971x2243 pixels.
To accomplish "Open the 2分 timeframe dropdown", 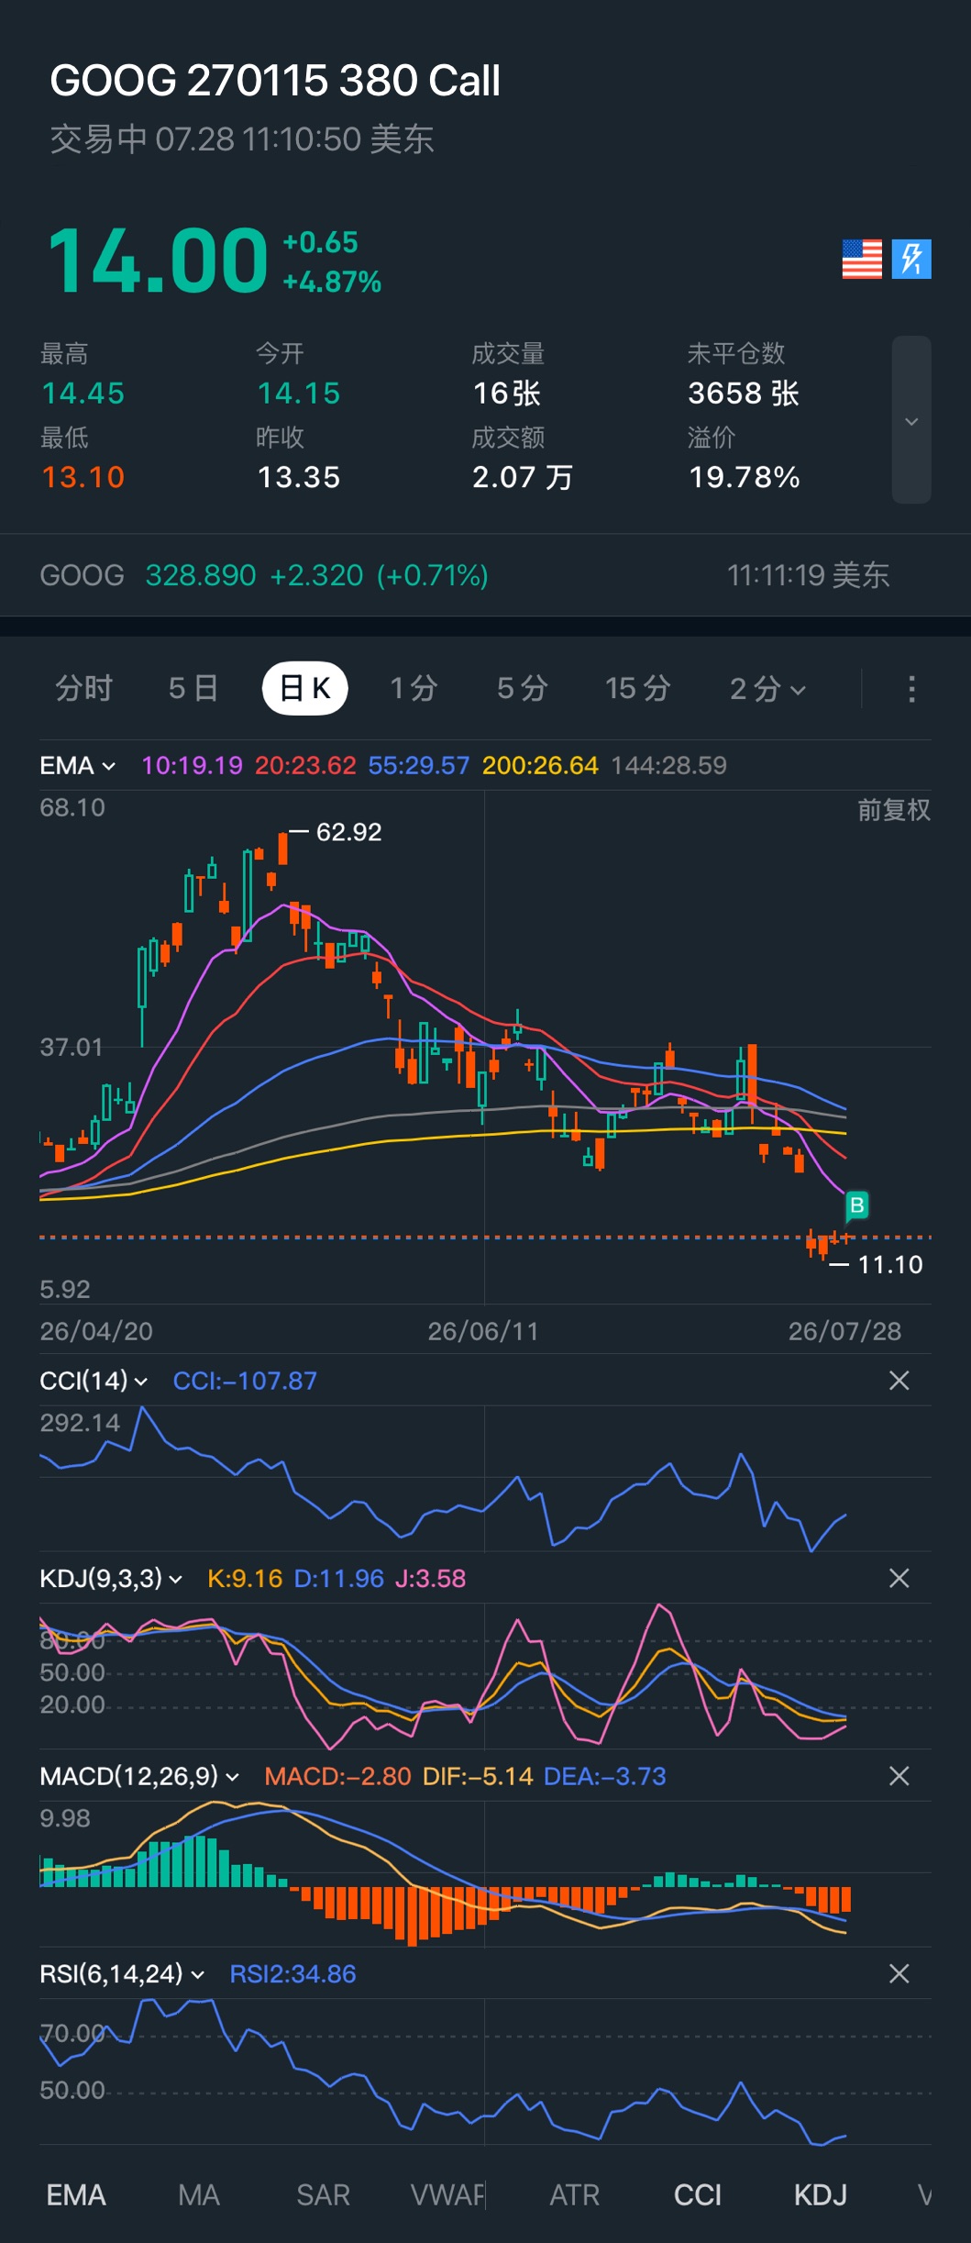I will [767, 689].
